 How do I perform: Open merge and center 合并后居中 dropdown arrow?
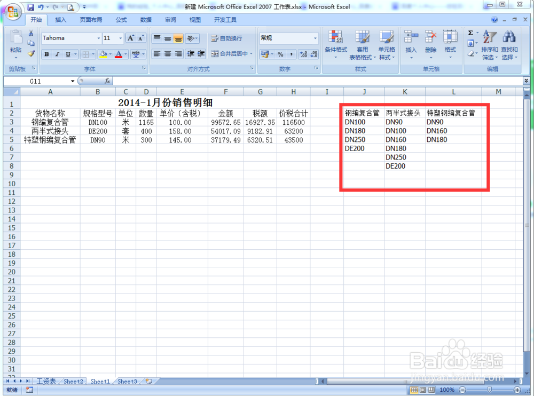252,53
